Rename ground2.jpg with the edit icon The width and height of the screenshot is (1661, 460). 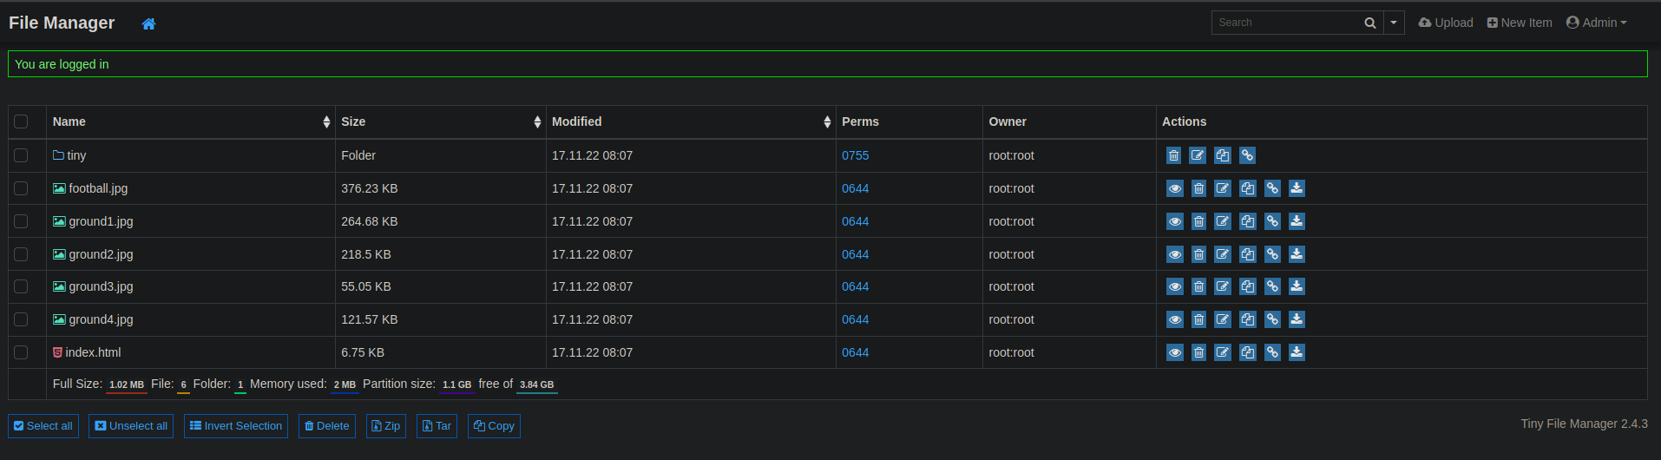(x=1223, y=254)
